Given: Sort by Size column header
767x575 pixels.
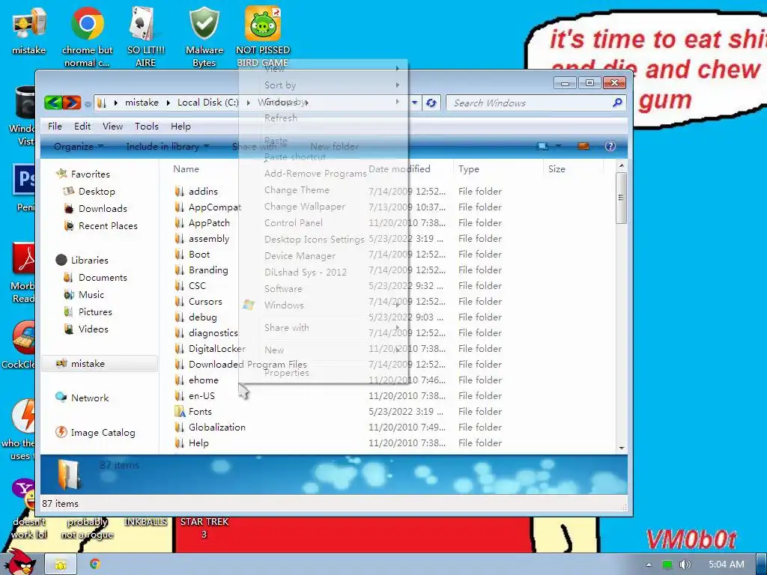Looking at the screenshot, I should click(557, 168).
